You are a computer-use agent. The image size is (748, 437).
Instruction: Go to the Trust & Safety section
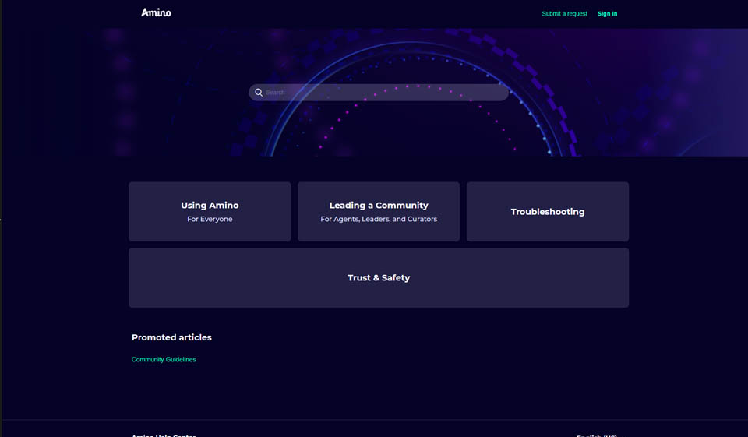[x=379, y=277]
